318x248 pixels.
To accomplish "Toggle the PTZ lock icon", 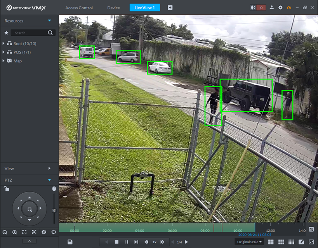I will (x=6, y=189).
